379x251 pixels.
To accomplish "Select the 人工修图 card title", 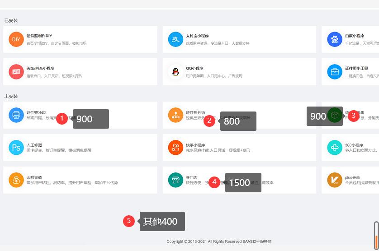I will click(34, 145).
